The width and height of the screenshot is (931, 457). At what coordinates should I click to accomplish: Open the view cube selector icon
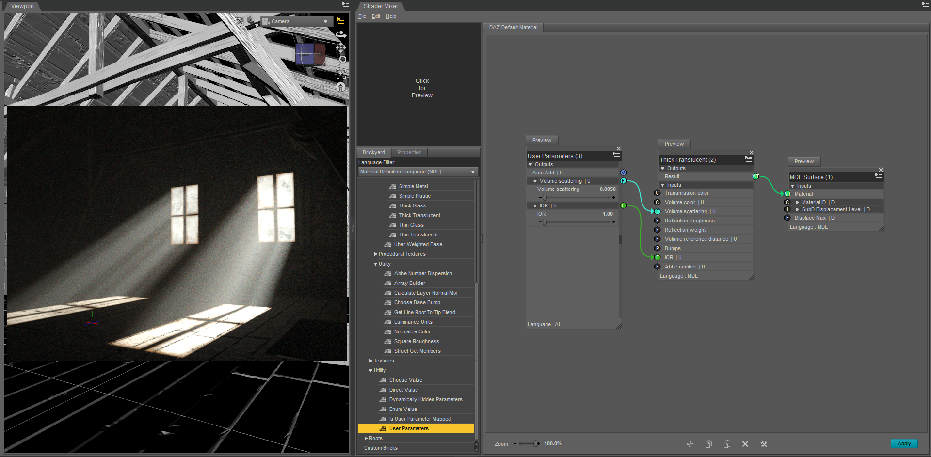pos(251,21)
